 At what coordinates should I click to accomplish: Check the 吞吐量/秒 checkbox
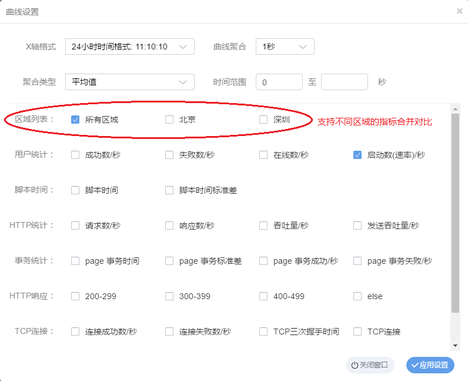click(263, 226)
